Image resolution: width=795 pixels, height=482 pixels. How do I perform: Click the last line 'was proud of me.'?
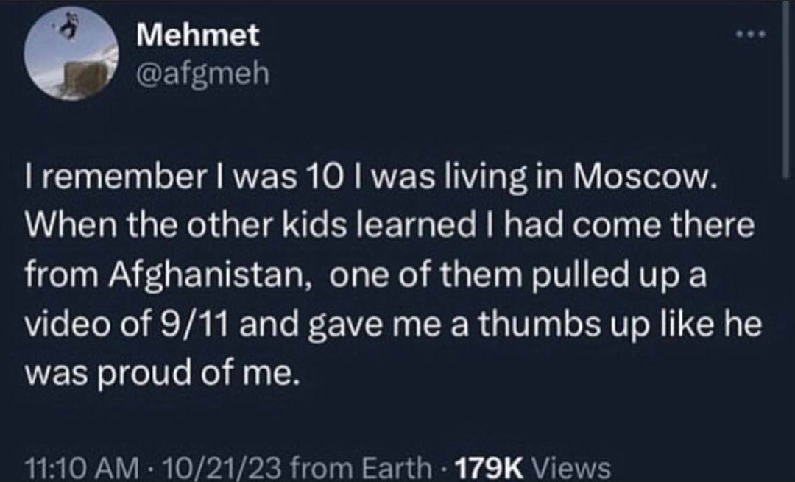tap(163, 372)
